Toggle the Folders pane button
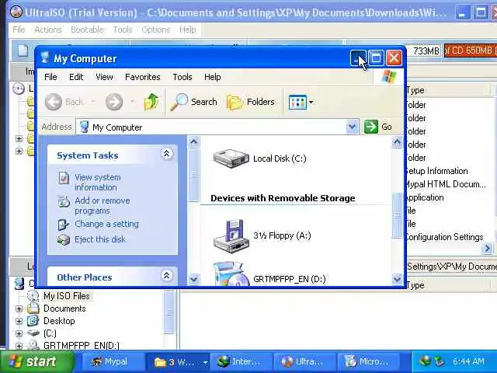 tap(251, 102)
